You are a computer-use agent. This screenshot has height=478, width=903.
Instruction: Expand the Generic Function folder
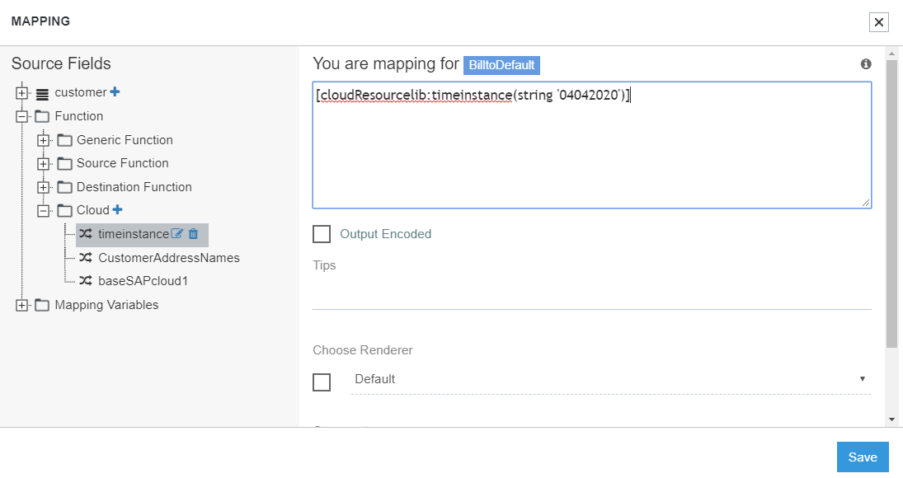[44, 140]
